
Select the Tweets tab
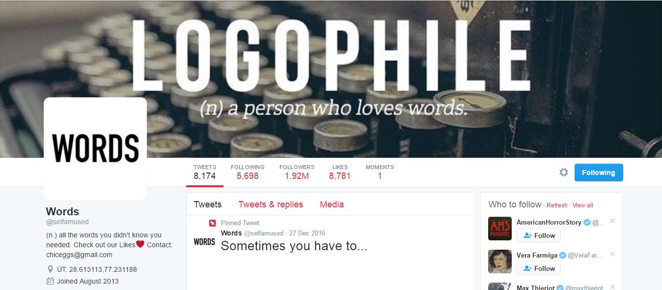(208, 204)
